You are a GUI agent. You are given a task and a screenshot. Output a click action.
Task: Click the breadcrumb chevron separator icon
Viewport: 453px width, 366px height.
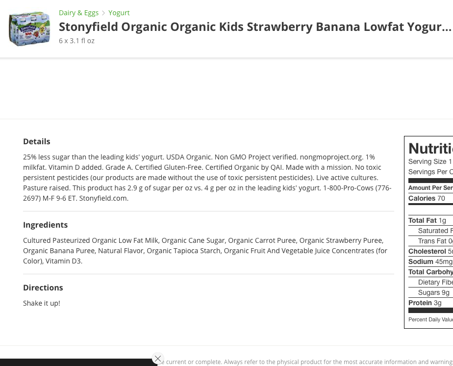coord(103,13)
